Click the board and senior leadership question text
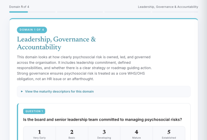The width and height of the screenshot is (207, 140). pos(102,119)
